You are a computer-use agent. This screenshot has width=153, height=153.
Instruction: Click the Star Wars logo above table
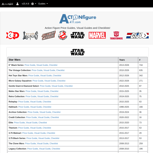(78, 52)
